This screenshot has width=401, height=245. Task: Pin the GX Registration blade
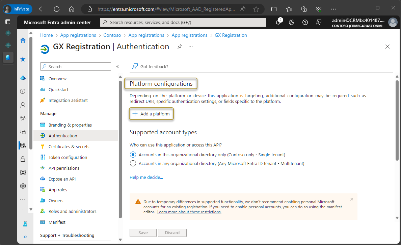[x=180, y=47]
